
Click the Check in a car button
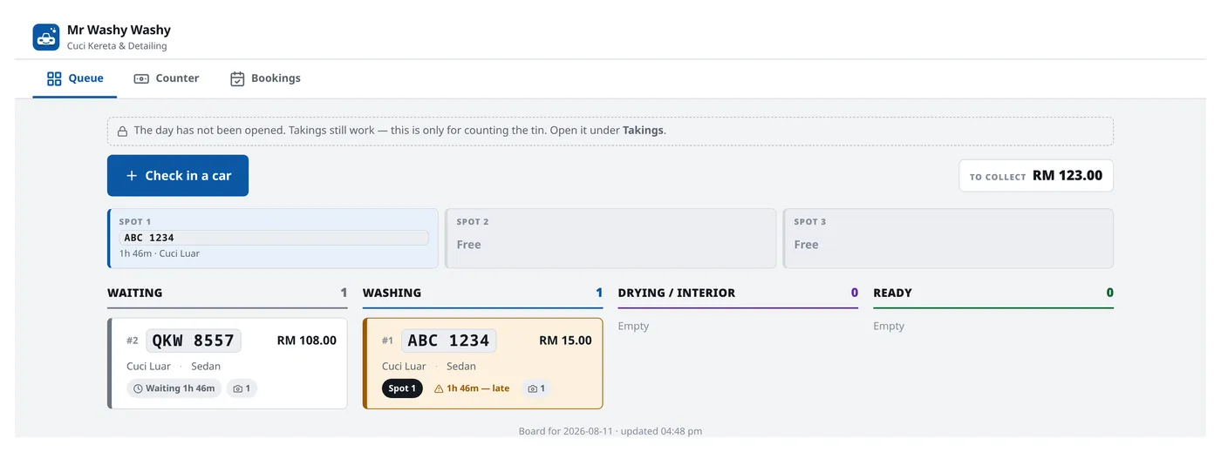[178, 175]
